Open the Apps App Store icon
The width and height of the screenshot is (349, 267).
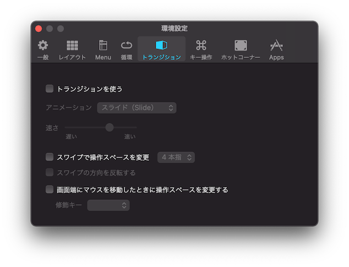pos(276,45)
